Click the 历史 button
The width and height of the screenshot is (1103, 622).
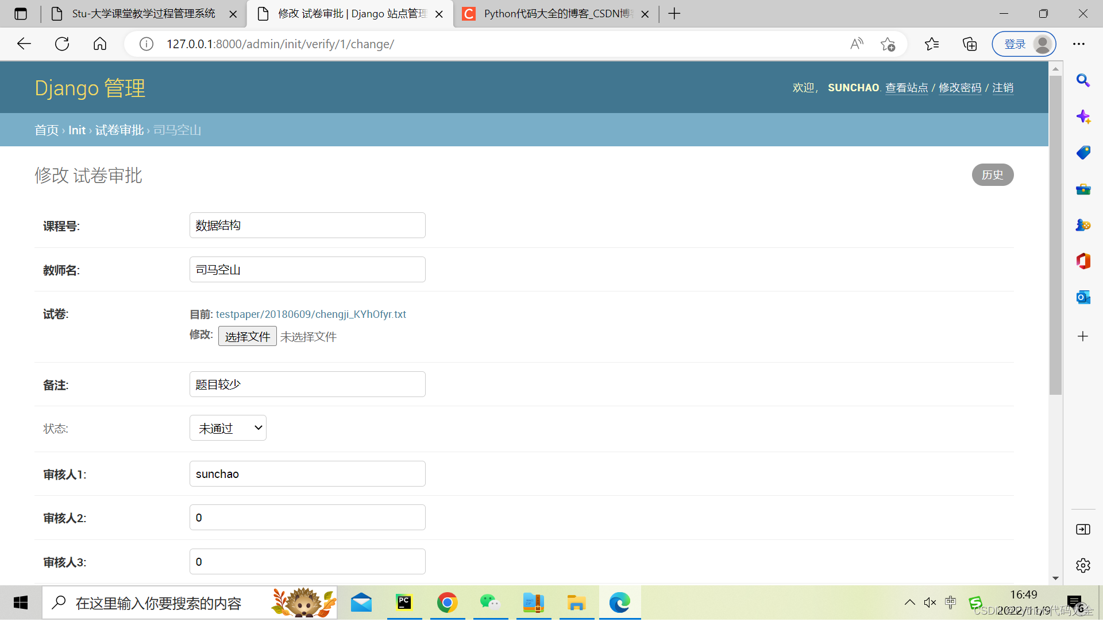point(992,175)
